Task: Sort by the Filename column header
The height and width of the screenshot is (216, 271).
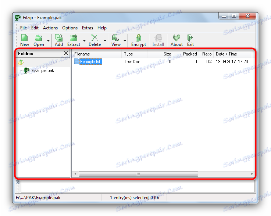Action: pos(97,54)
